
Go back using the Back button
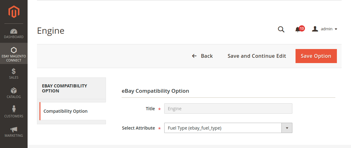[202, 56]
